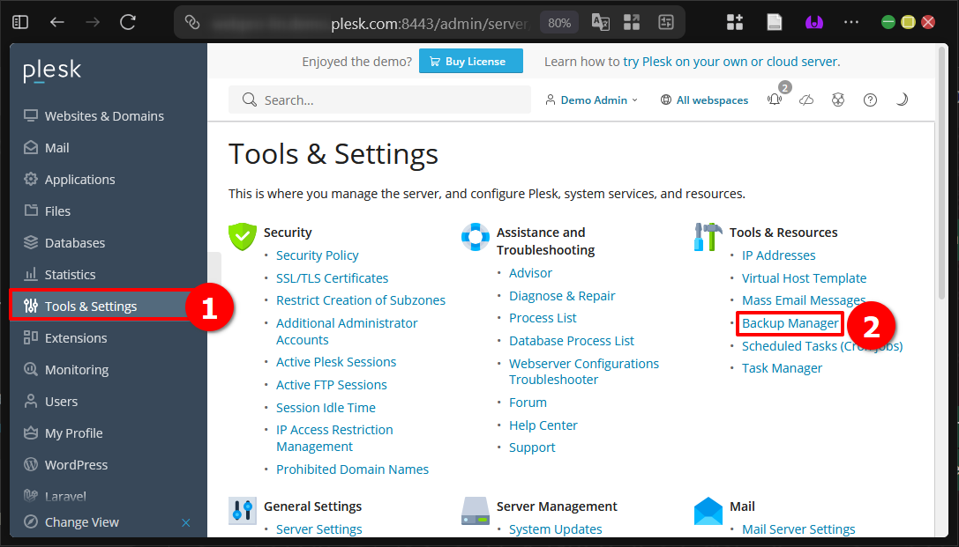Switch to the Tools & Settings section
Screen dimensions: 959x547
92,306
